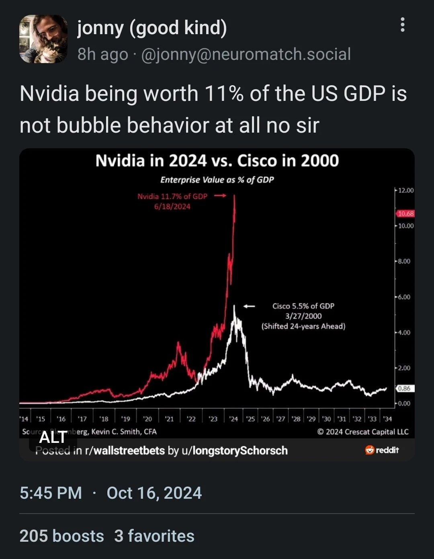Open the jonny (good kind) profile name
434x559 pixels.
(152, 28)
